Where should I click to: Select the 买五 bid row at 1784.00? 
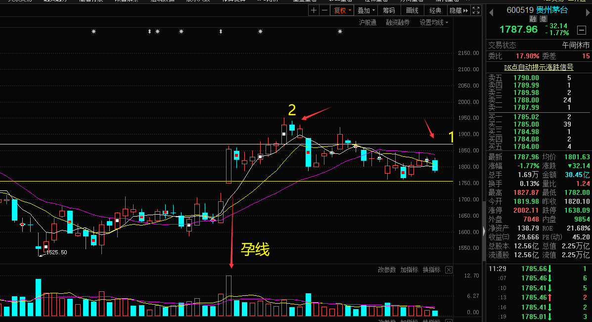539,146
